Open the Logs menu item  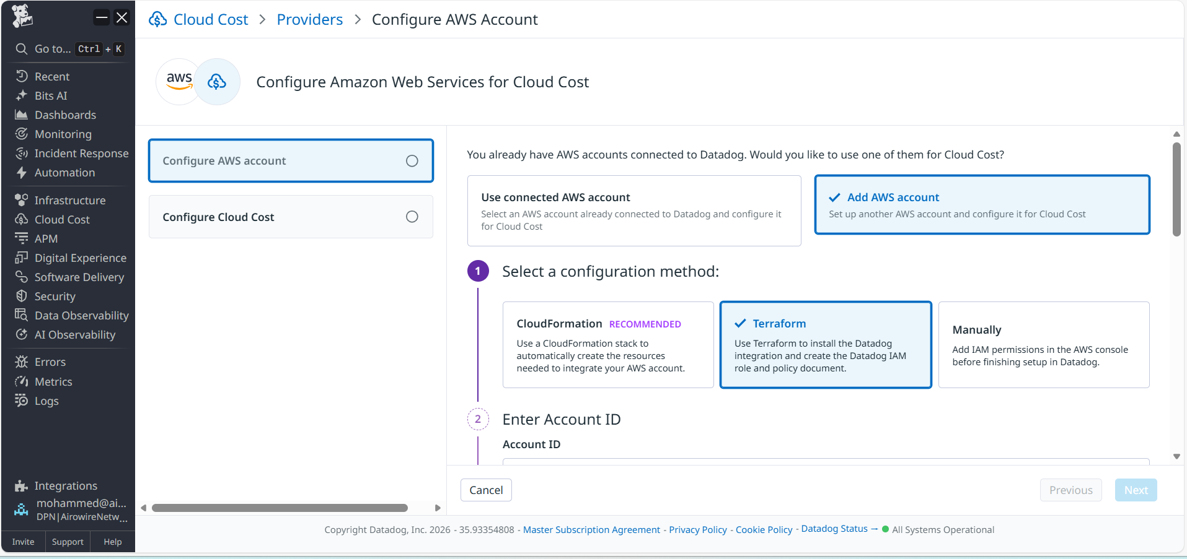(46, 401)
